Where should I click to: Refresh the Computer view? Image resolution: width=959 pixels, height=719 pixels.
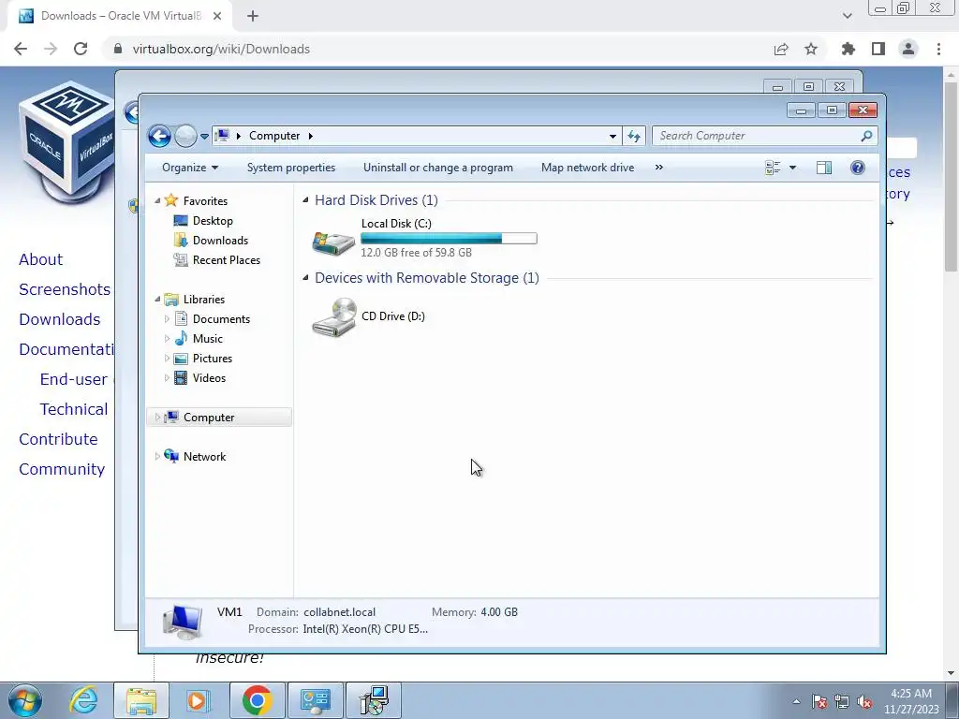(634, 137)
